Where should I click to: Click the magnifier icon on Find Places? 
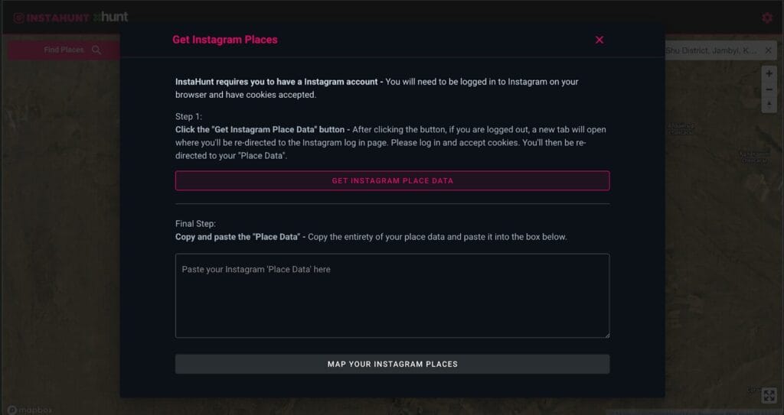click(96, 50)
